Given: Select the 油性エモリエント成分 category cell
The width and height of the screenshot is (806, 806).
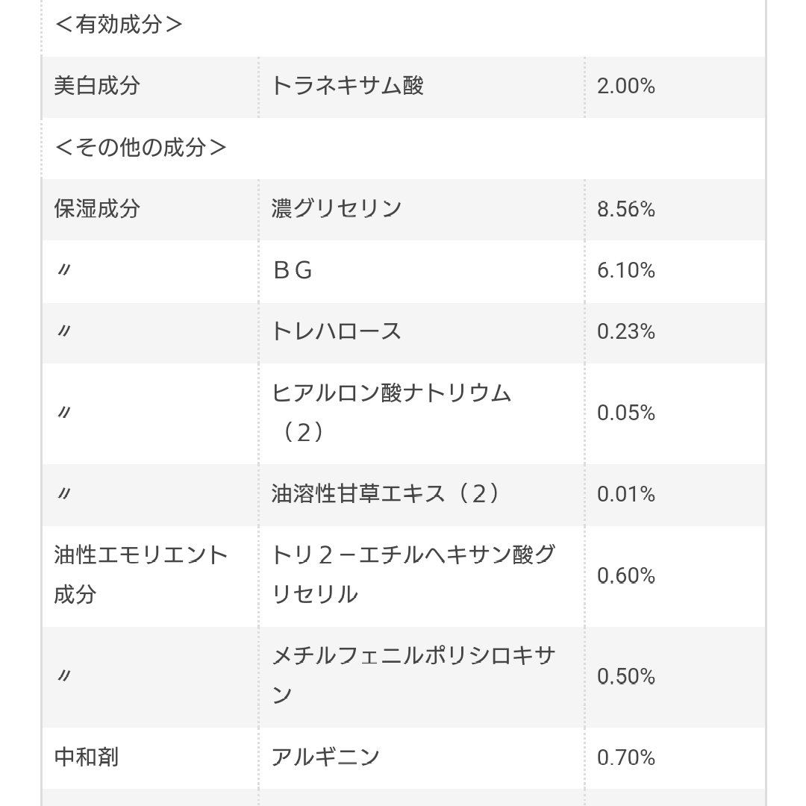Looking at the screenshot, I should click(141, 575).
